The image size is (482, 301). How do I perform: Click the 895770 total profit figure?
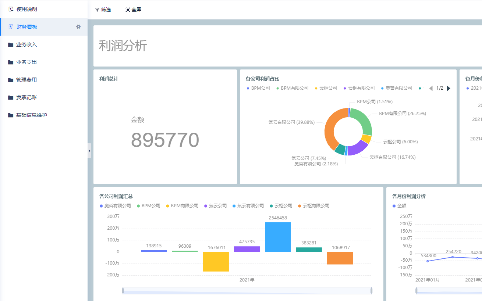click(x=165, y=140)
